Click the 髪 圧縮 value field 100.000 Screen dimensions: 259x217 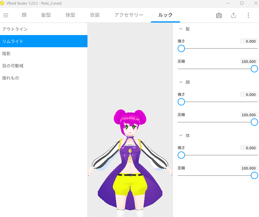(x=249, y=62)
